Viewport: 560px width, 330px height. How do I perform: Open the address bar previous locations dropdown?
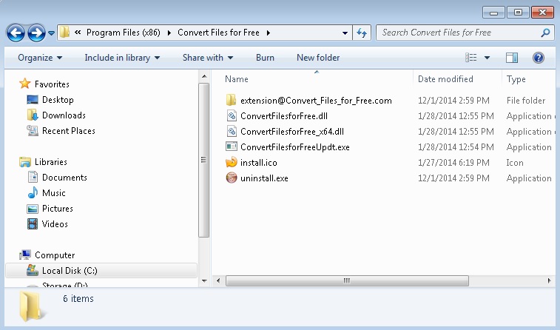tap(345, 33)
